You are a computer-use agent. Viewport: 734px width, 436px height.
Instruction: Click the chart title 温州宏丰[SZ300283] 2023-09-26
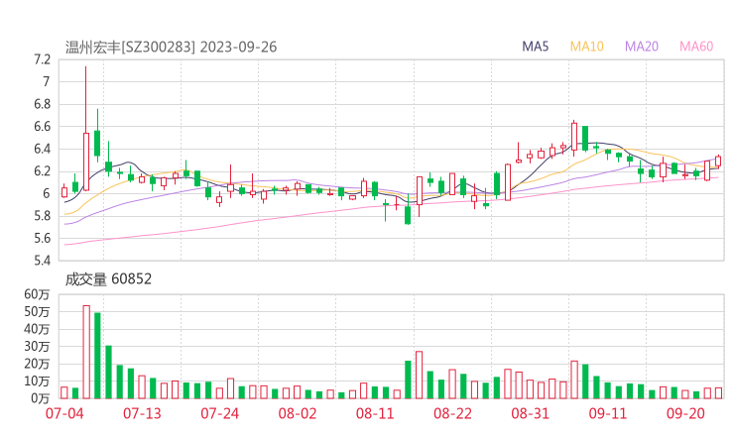[x=171, y=47]
